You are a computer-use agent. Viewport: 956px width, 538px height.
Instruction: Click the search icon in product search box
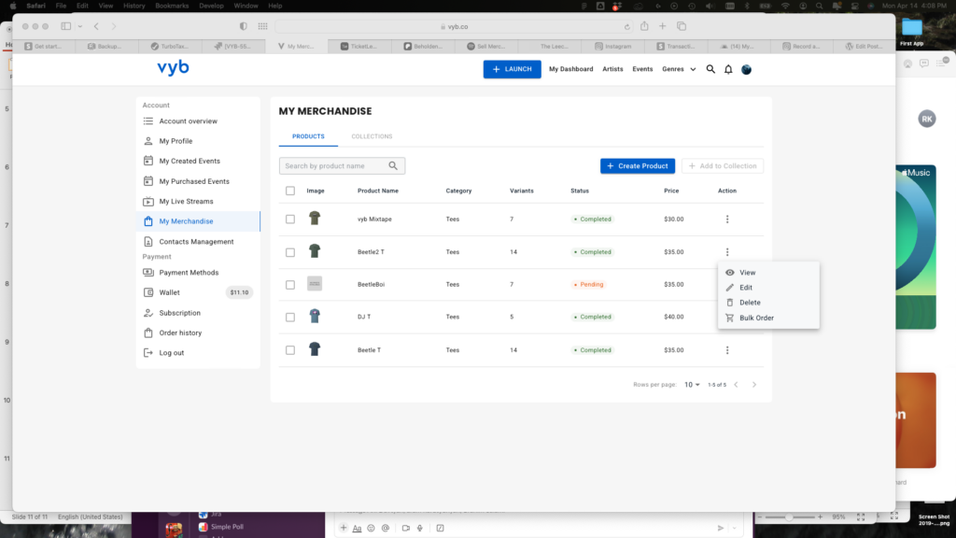393,166
